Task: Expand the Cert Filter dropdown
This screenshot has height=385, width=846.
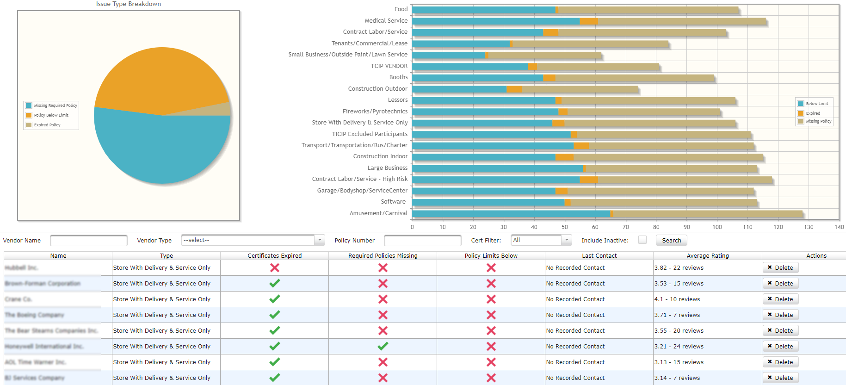Action: [541, 240]
